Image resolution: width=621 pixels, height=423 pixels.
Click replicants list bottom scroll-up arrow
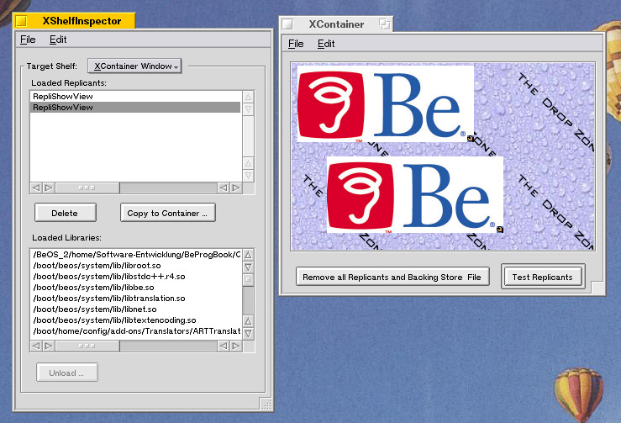click(249, 163)
